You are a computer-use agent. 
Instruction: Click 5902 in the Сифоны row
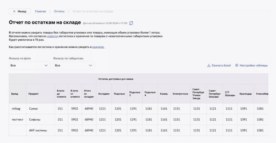(75, 120)
